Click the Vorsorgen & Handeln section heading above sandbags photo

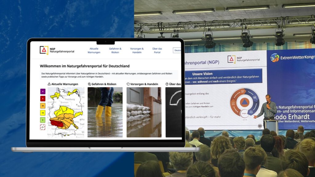pyautogui.click(x=144, y=84)
